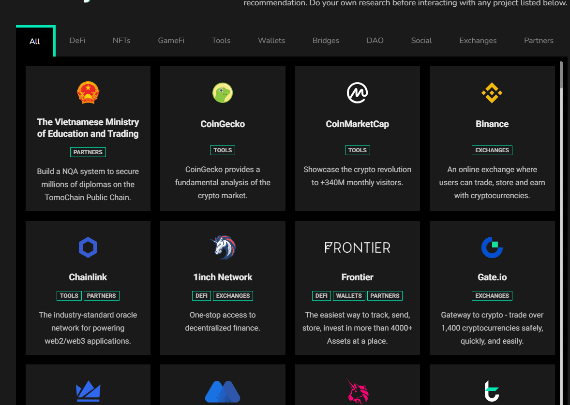
Task: Click the project list vertical scrollbar
Action: (x=561, y=74)
